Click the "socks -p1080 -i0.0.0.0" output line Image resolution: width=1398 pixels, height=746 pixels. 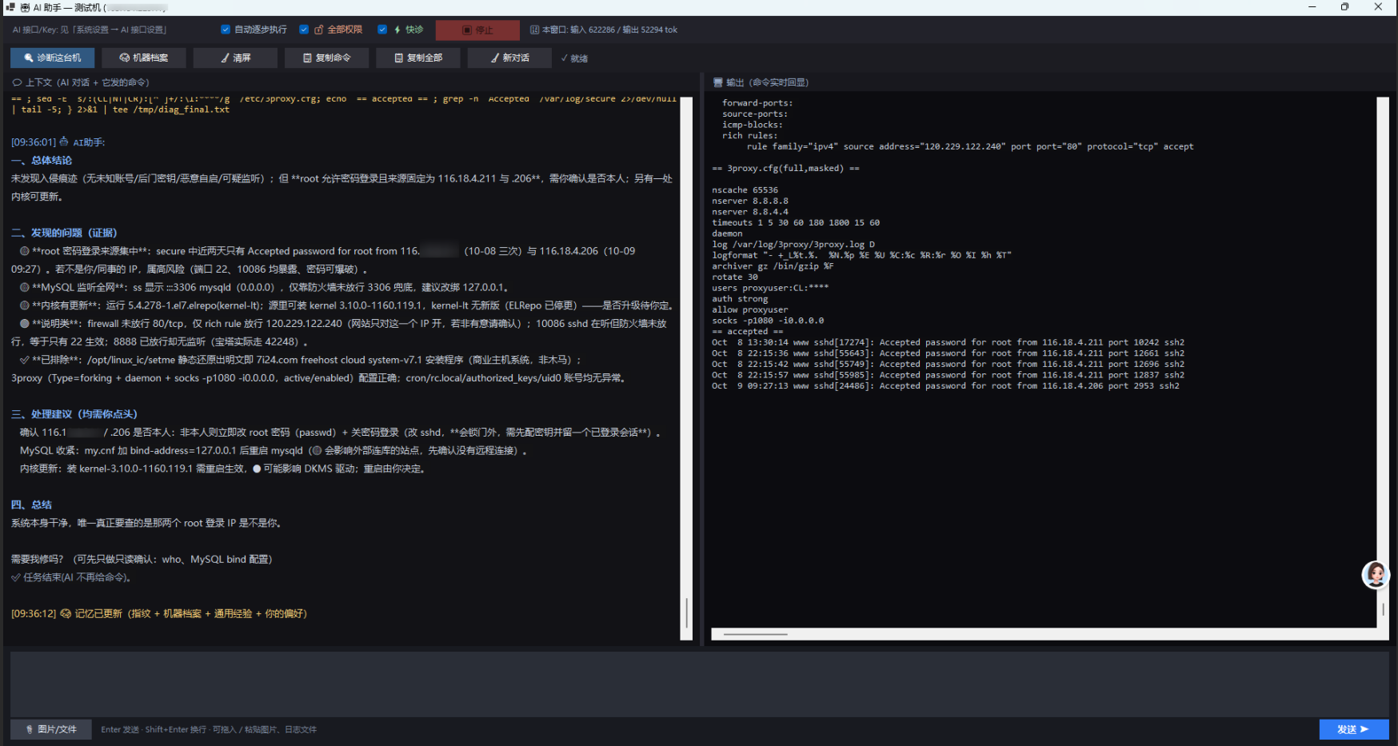(x=768, y=321)
